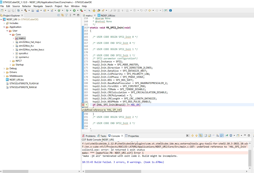Image resolution: width=254 pixels, height=173 pixels.
Task: Click the Next Error down arrow in console
Action: (192, 135)
